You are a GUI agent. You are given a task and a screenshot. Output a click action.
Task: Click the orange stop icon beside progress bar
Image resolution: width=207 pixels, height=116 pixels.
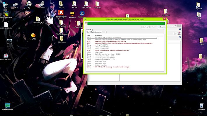click(86, 23)
